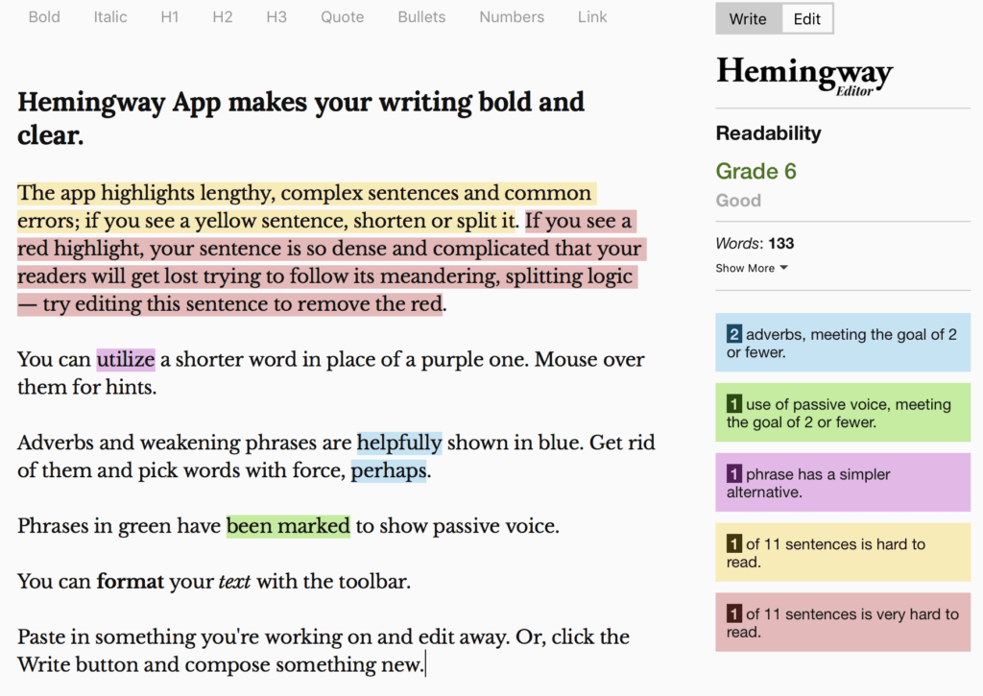Click the red very hard count badge
The height and width of the screenshot is (696, 983).
(x=734, y=613)
